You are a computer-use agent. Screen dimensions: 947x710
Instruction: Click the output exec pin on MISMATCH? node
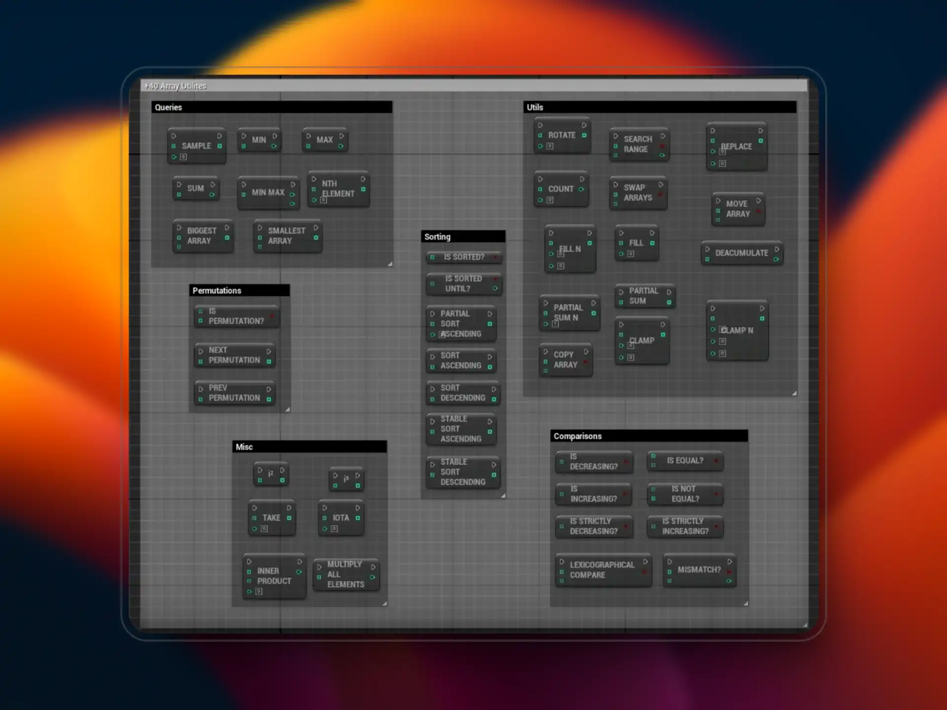[729, 562]
